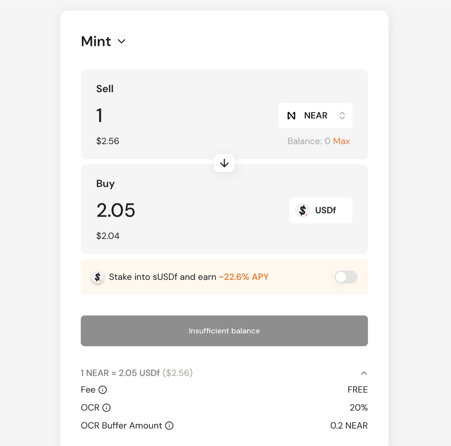Select the USDf token button
Viewport: 451px width, 446px height.
321,210
